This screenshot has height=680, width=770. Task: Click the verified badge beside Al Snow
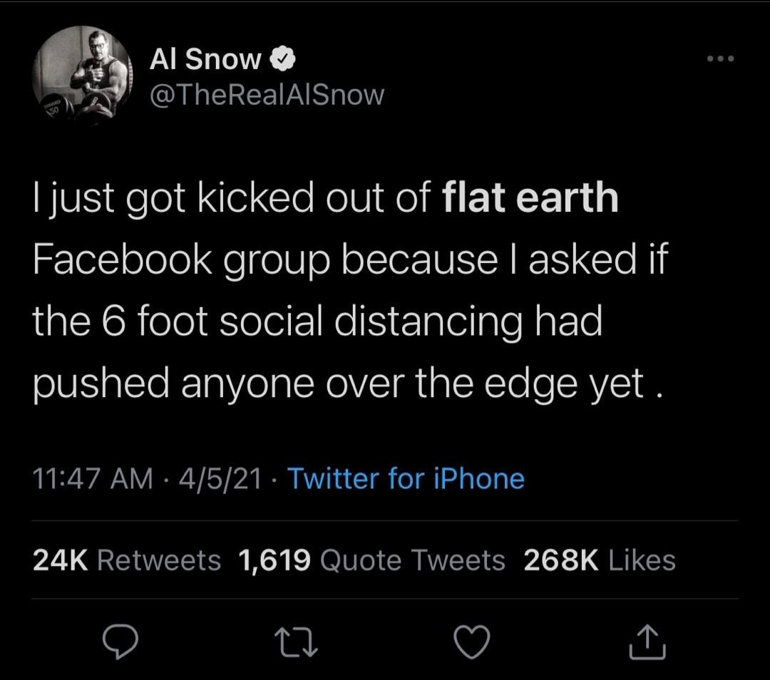coord(283,61)
